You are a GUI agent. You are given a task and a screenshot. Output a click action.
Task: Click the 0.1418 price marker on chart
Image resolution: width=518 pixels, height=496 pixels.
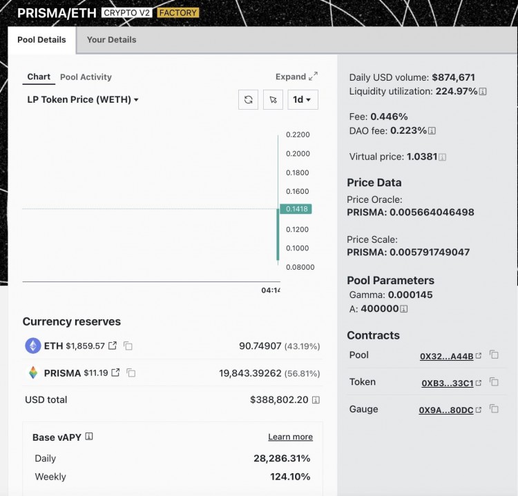tap(297, 209)
